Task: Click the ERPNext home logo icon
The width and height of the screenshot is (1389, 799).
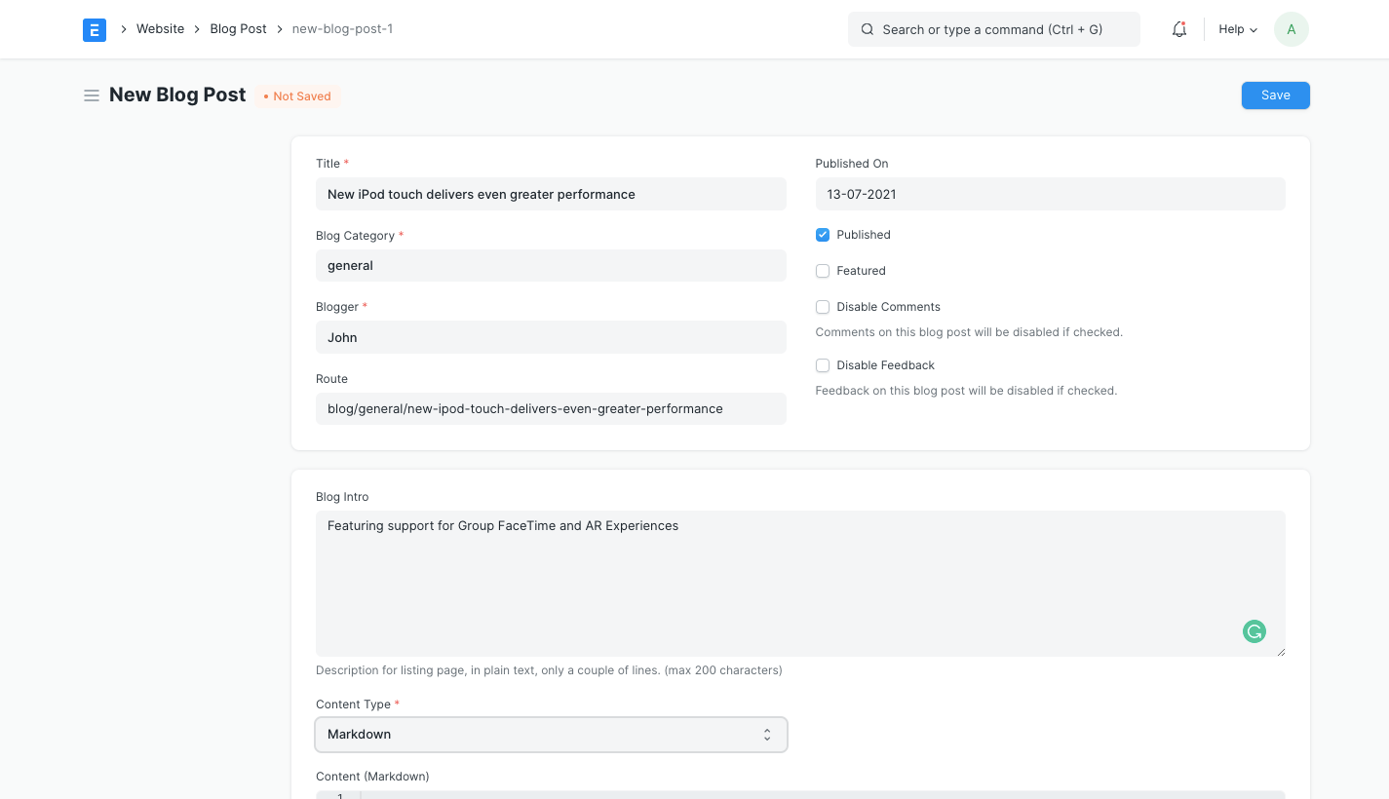Action: [94, 29]
